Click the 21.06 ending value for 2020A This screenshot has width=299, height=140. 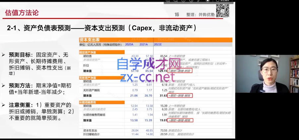tap(134, 96)
